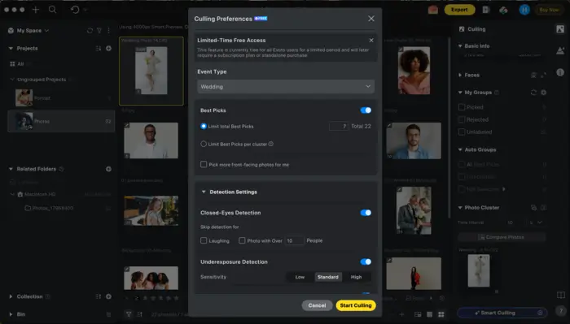Open the info panel icon on right edge
570x324 pixels.
(560, 72)
